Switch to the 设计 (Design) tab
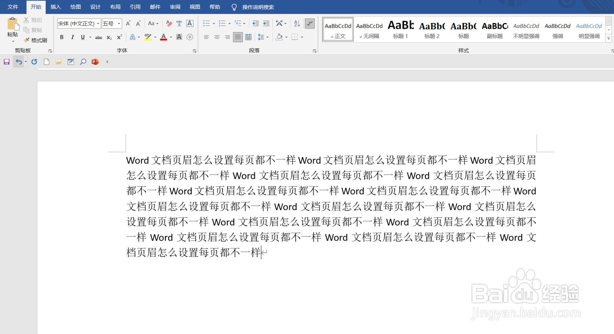 [x=96, y=7]
